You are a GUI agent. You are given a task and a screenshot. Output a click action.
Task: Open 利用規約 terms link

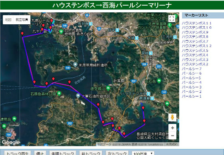tap(172, 144)
